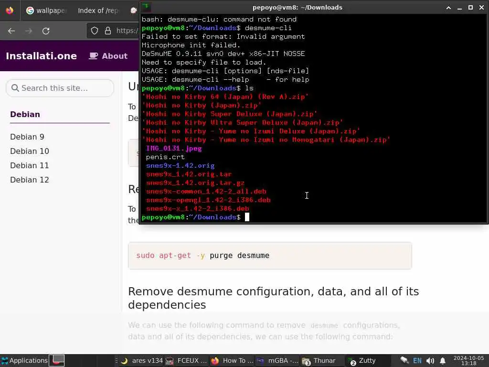The image size is (489, 367).
Task: Open the Applications menu
Action: (24, 360)
